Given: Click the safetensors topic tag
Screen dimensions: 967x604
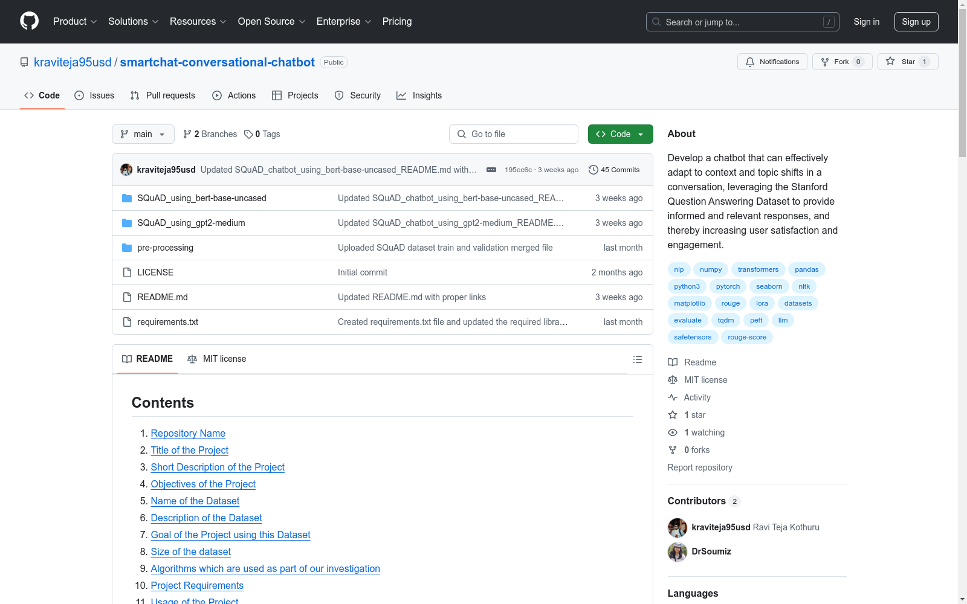Looking at the screenshot, I should 693,337.
